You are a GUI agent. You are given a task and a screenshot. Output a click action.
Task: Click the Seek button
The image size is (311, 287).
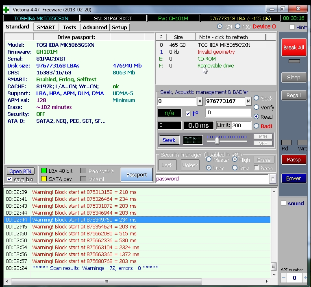pyautogui.click(x=169, y=140)
